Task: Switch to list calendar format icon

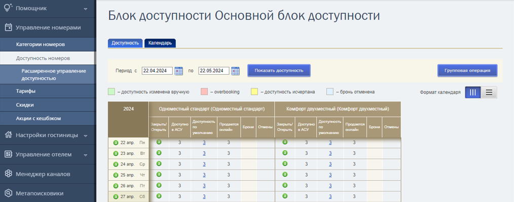Action: click(x=489, y=92)
